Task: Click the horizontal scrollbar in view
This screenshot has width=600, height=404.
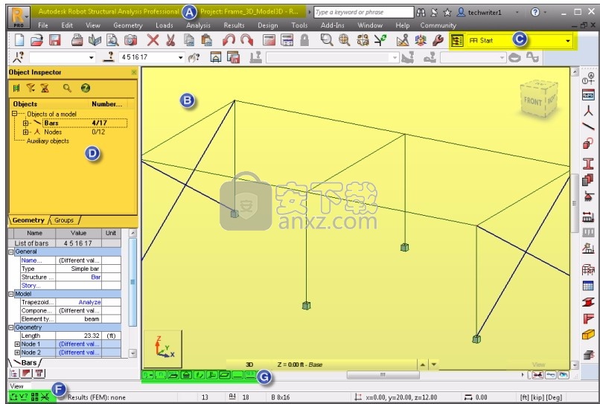Action: point(383,374)
